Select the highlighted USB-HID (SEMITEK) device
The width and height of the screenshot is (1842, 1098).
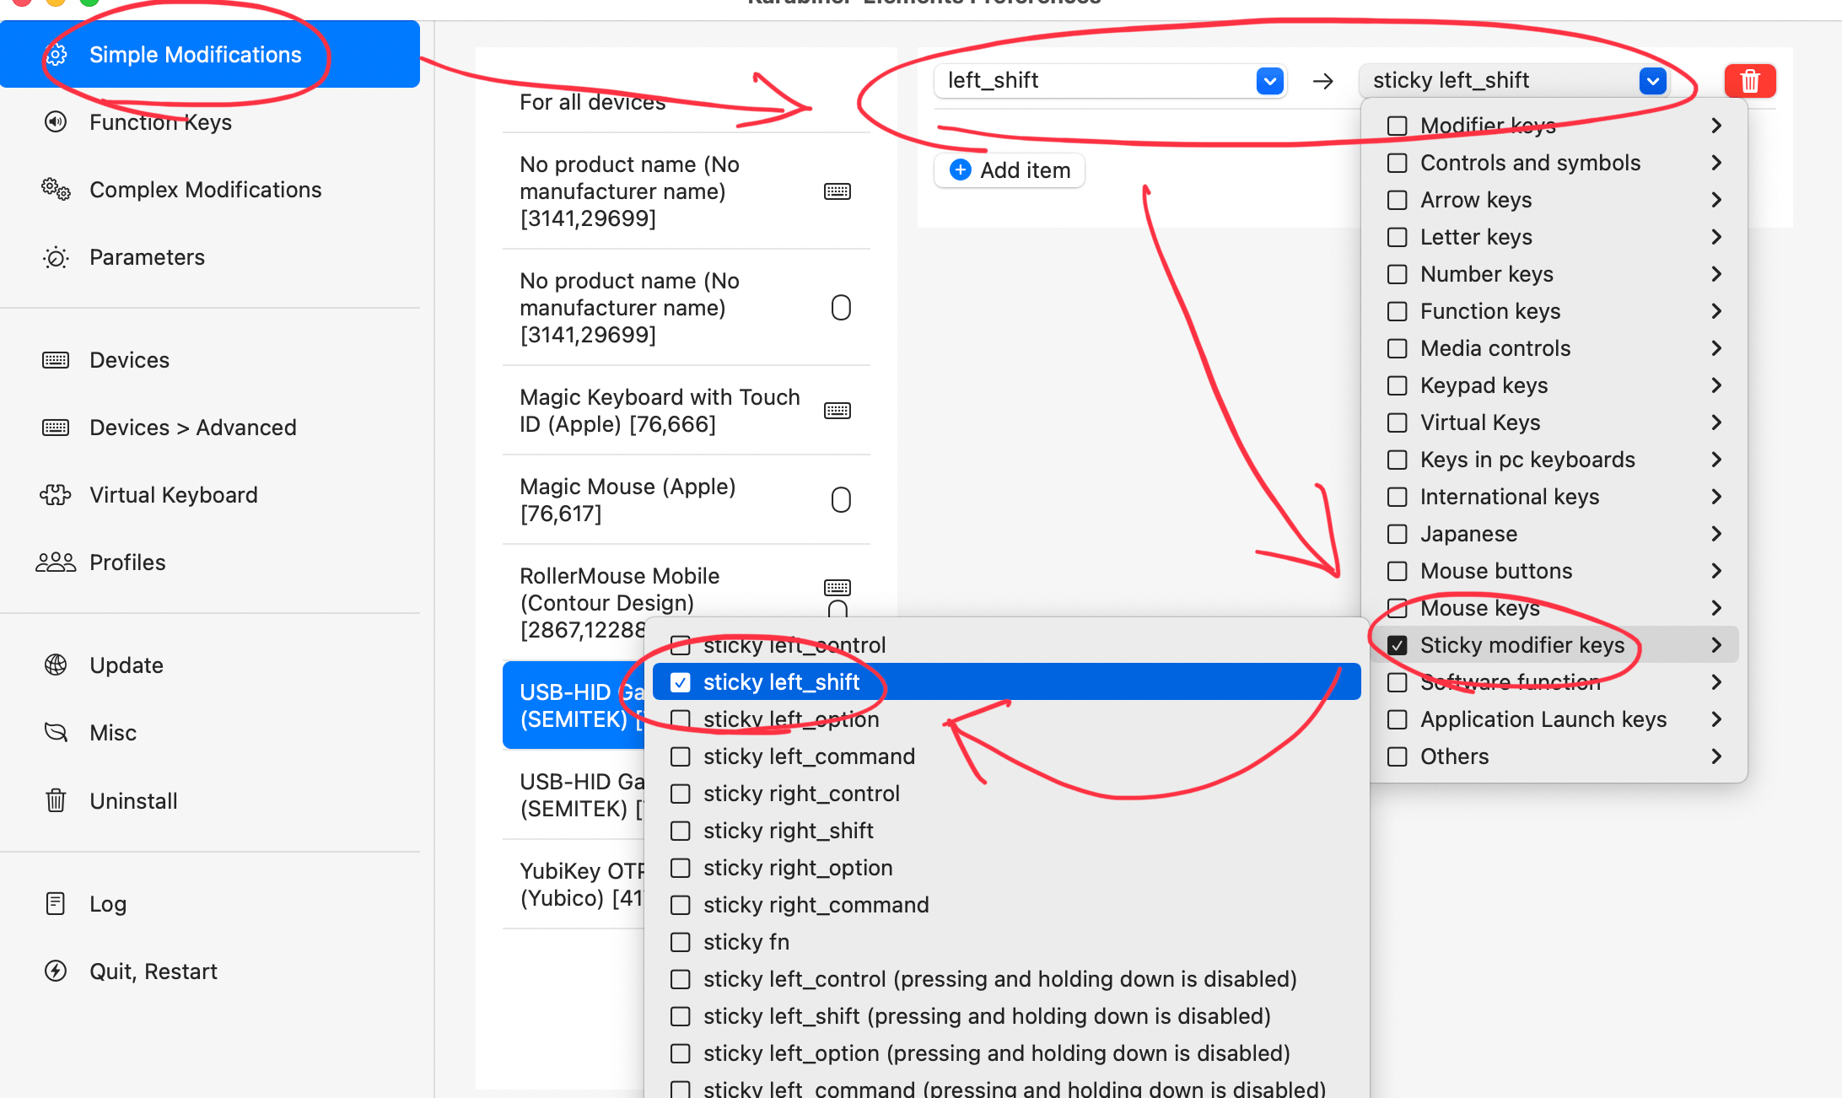coord(574,706)
